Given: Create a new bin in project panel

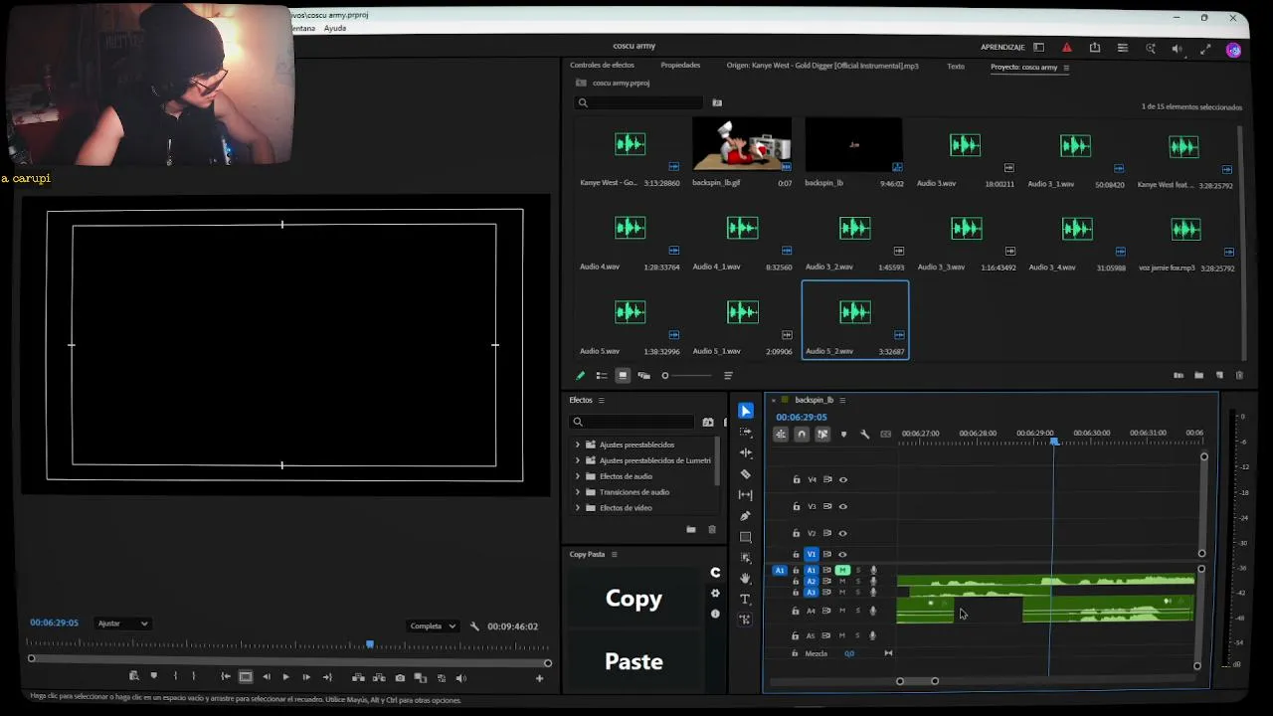Looking at the screenshot, I should (1199, 375).
